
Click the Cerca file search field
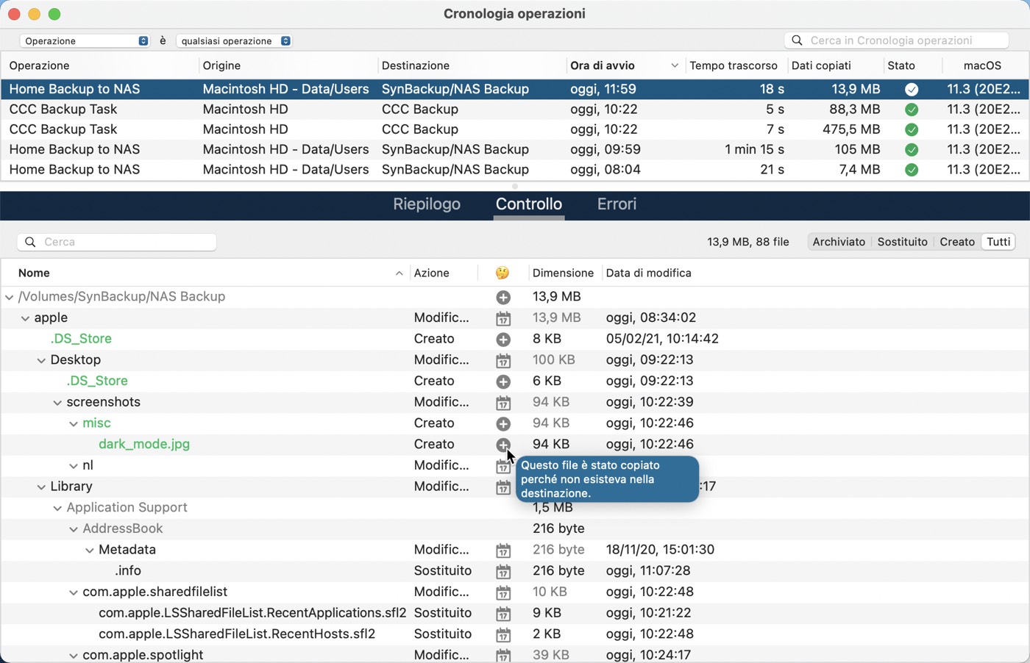click(x=117, y=242)
